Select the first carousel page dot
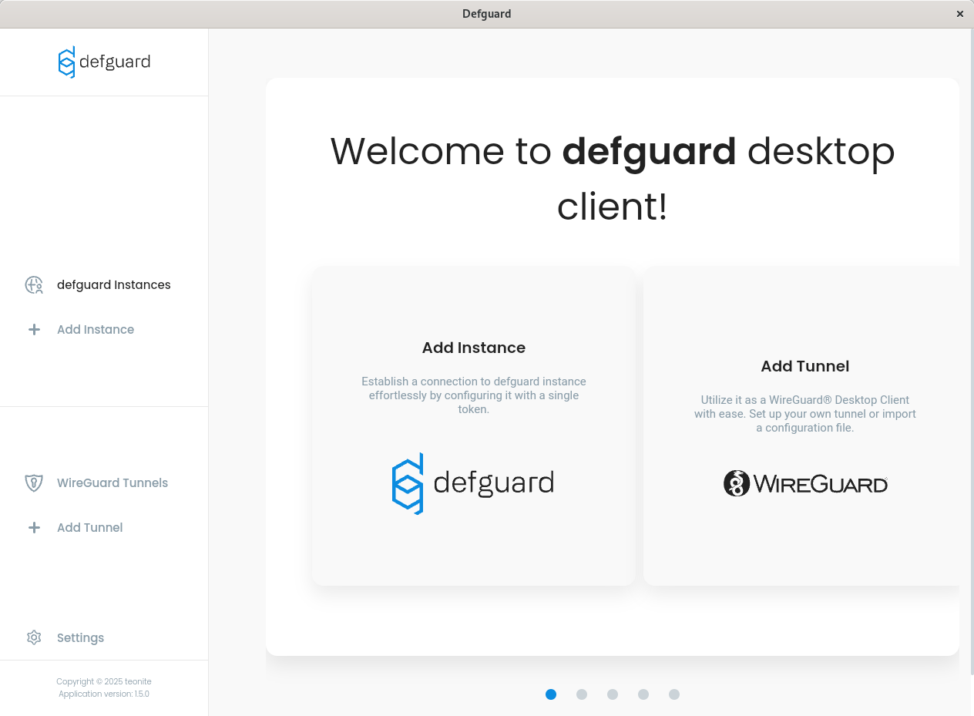974x716 pixels. pyautogui.click(x=551, y=694)
